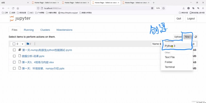Click the Upload button
Screen dimensions: 206x103
[x=178, y=37]
